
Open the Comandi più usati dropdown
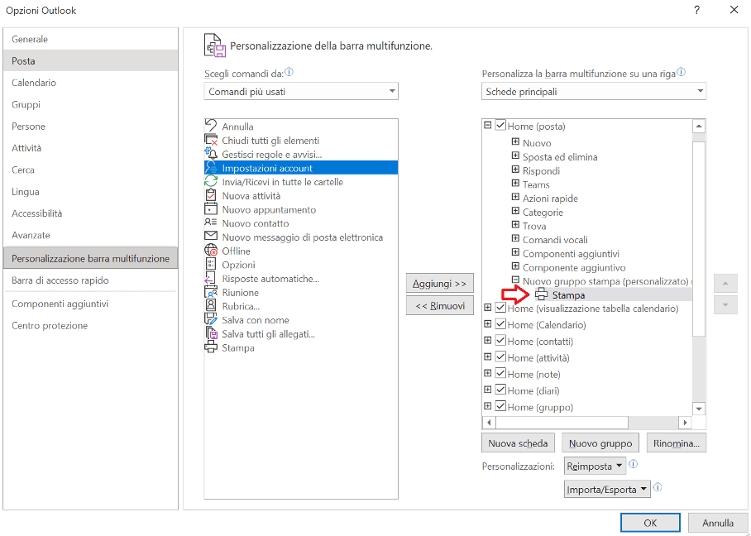click(x=301, y=91)
